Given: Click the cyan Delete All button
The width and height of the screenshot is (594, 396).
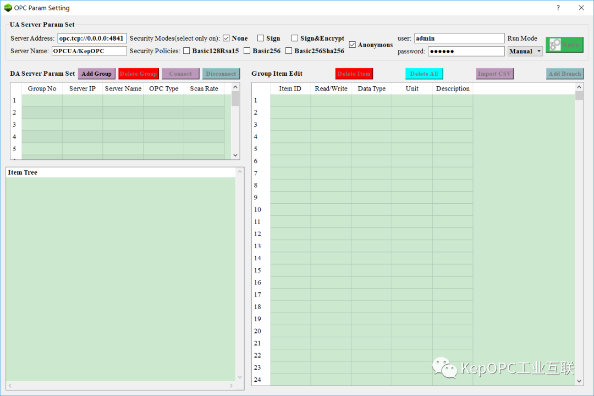Looking at the screenshot, I should pyautogui.click(x=424, y=74).
